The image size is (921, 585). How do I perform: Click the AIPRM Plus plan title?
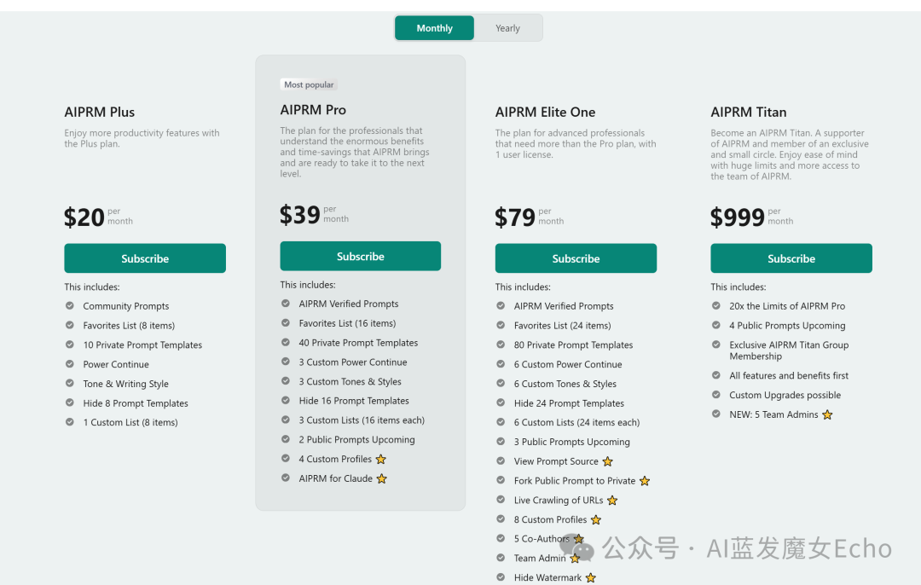[x=99, y=113]
